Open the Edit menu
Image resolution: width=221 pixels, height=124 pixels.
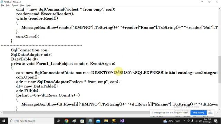coord(8,6)
